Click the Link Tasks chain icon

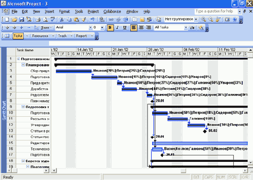[x=111, y=20]
